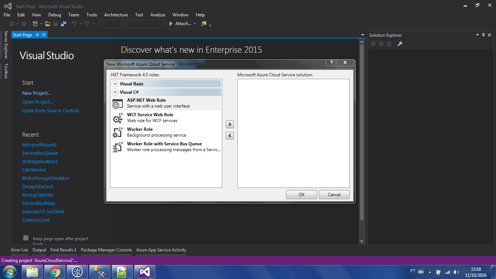Click Solution Explorer's Back arrow icon
This screenshot has width=496, height=279.
[x=373, y=44]
